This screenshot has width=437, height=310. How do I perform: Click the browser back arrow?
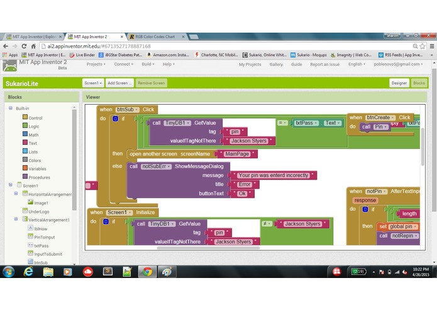tap(6, 46)
